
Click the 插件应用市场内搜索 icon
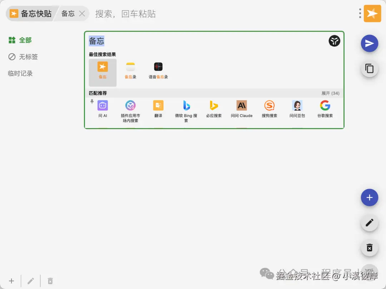coord(130,105)
